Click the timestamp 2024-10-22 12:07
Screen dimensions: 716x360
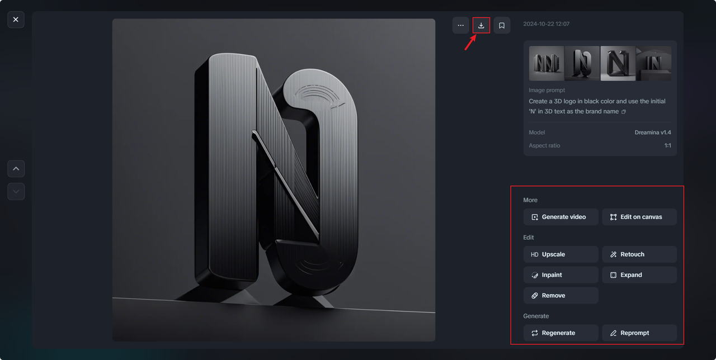click(x=547, y=24)
